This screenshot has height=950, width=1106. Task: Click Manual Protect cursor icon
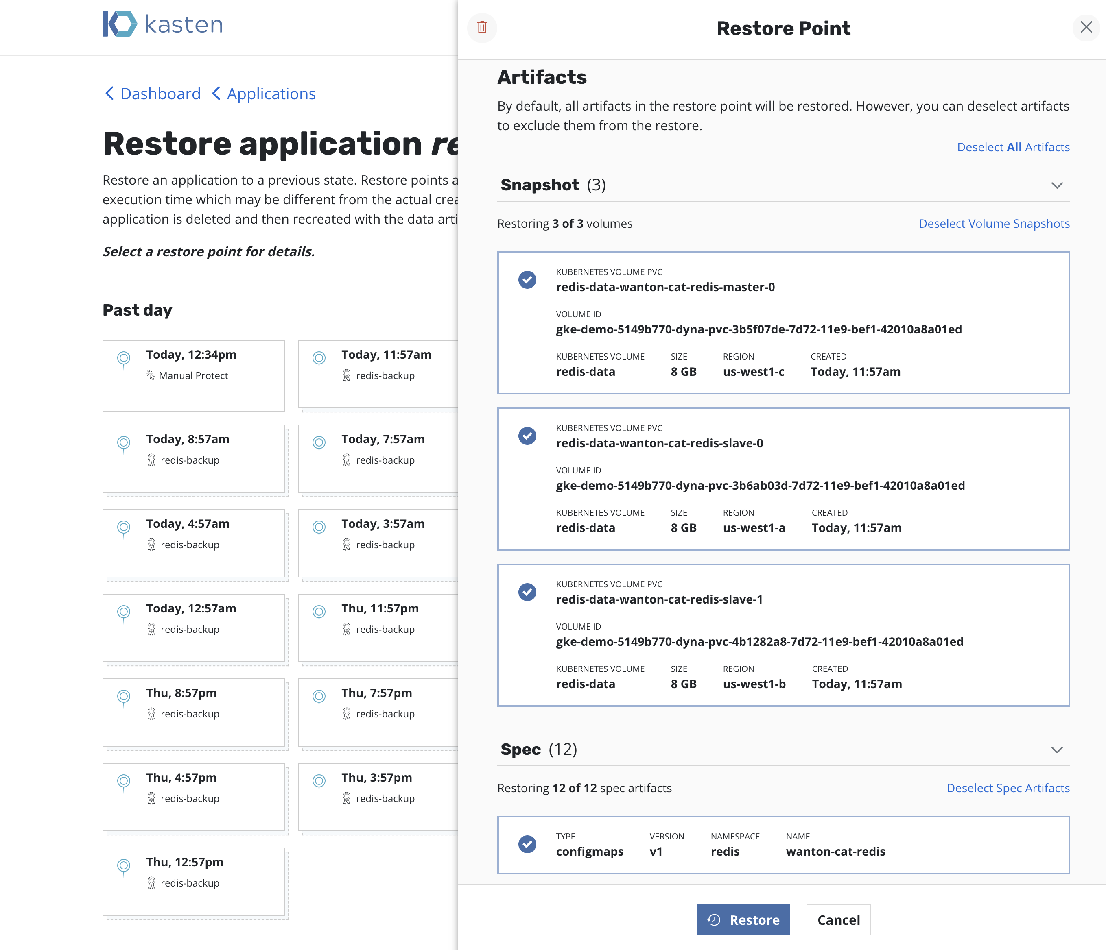point(151,375)
